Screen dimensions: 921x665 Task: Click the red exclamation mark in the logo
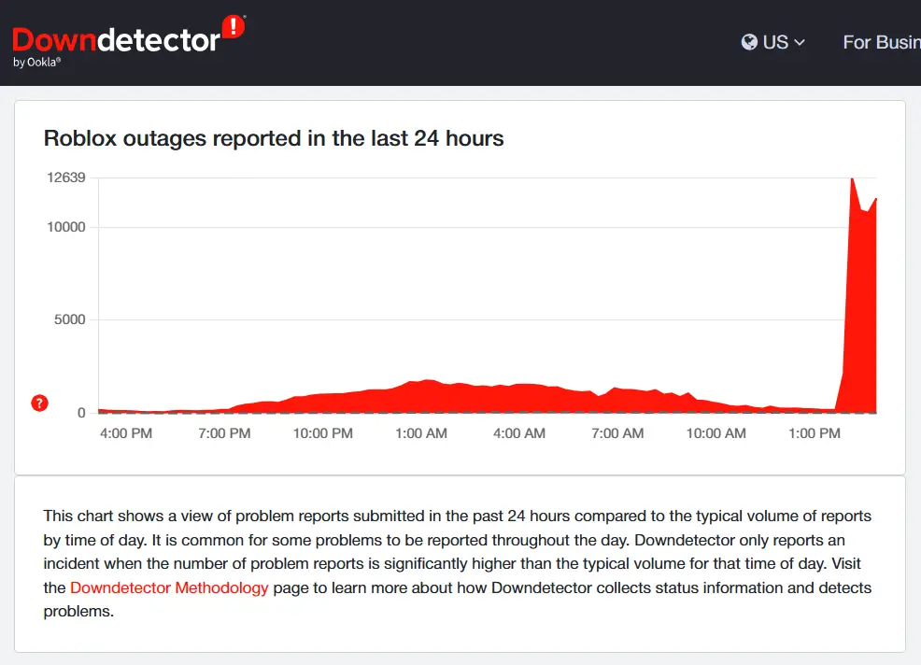[x=234, y=27]
